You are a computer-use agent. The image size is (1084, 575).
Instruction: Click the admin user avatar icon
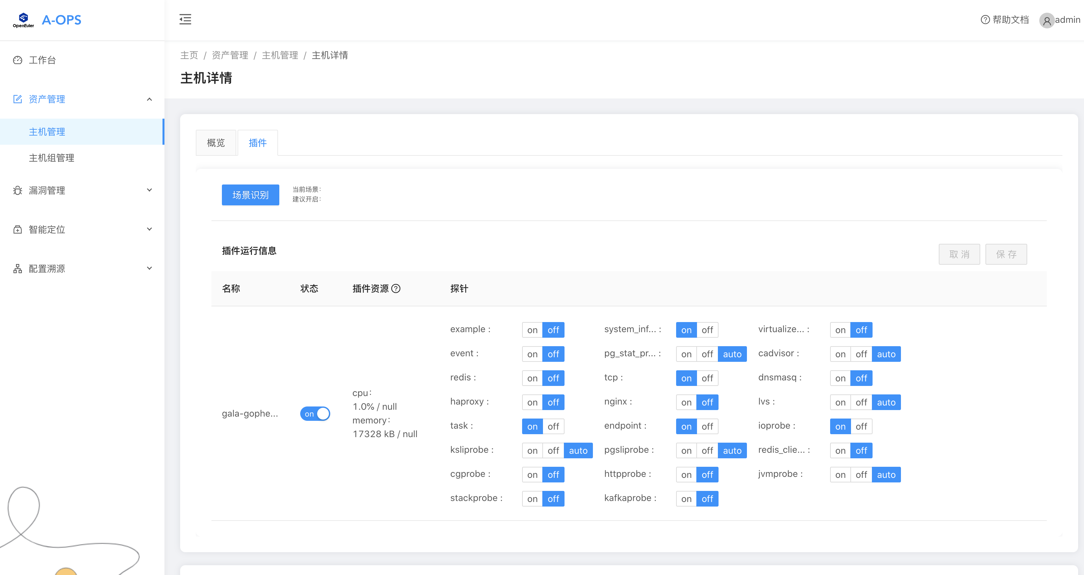point(1046,20)
